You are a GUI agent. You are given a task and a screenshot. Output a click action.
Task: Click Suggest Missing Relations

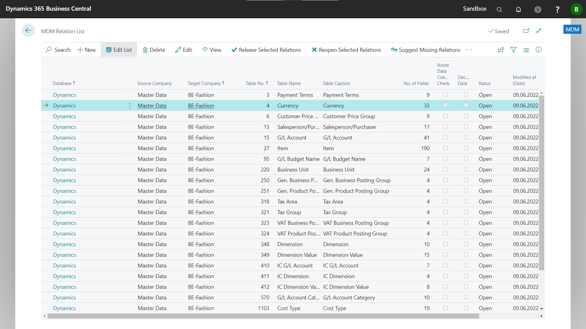426,50
